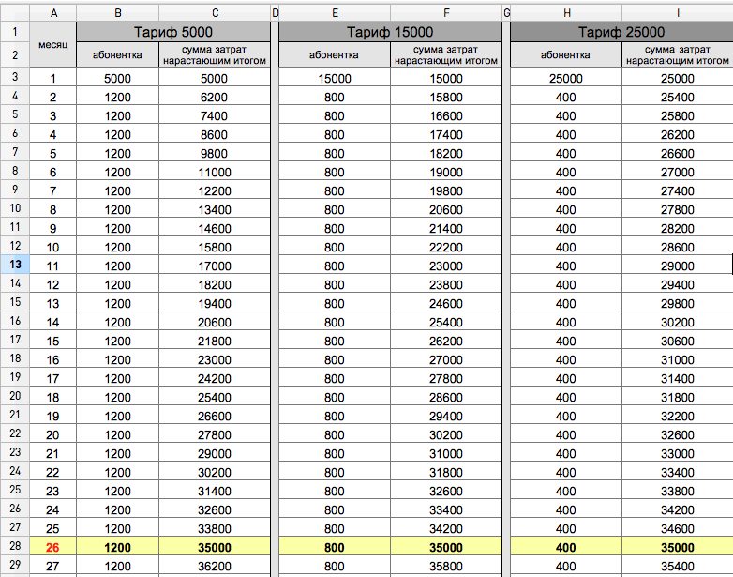733x577 pixels.
Task: Select 'сумма затрат' header in column F
Action: [x=446, y=54]
